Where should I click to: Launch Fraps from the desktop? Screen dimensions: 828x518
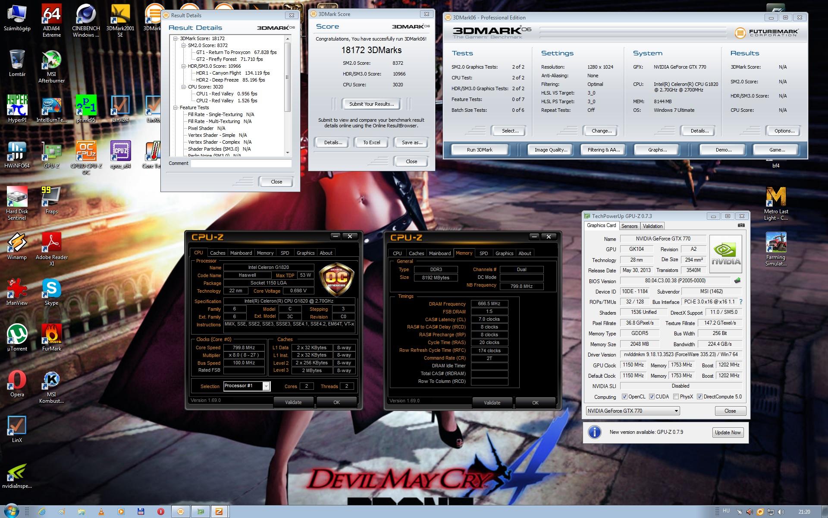click(51, 201)
